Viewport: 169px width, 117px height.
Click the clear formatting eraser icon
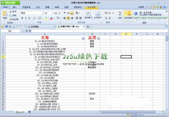point(58,18)
